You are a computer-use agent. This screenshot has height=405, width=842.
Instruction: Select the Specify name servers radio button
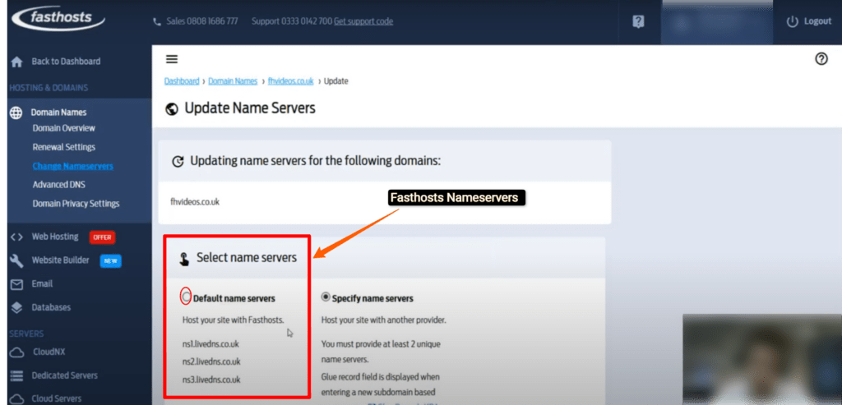pyautogui.click(x=326, y=297)
